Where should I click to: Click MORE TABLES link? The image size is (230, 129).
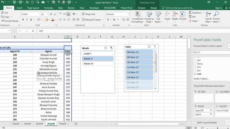pyautogui.click(x=201, y=79)
